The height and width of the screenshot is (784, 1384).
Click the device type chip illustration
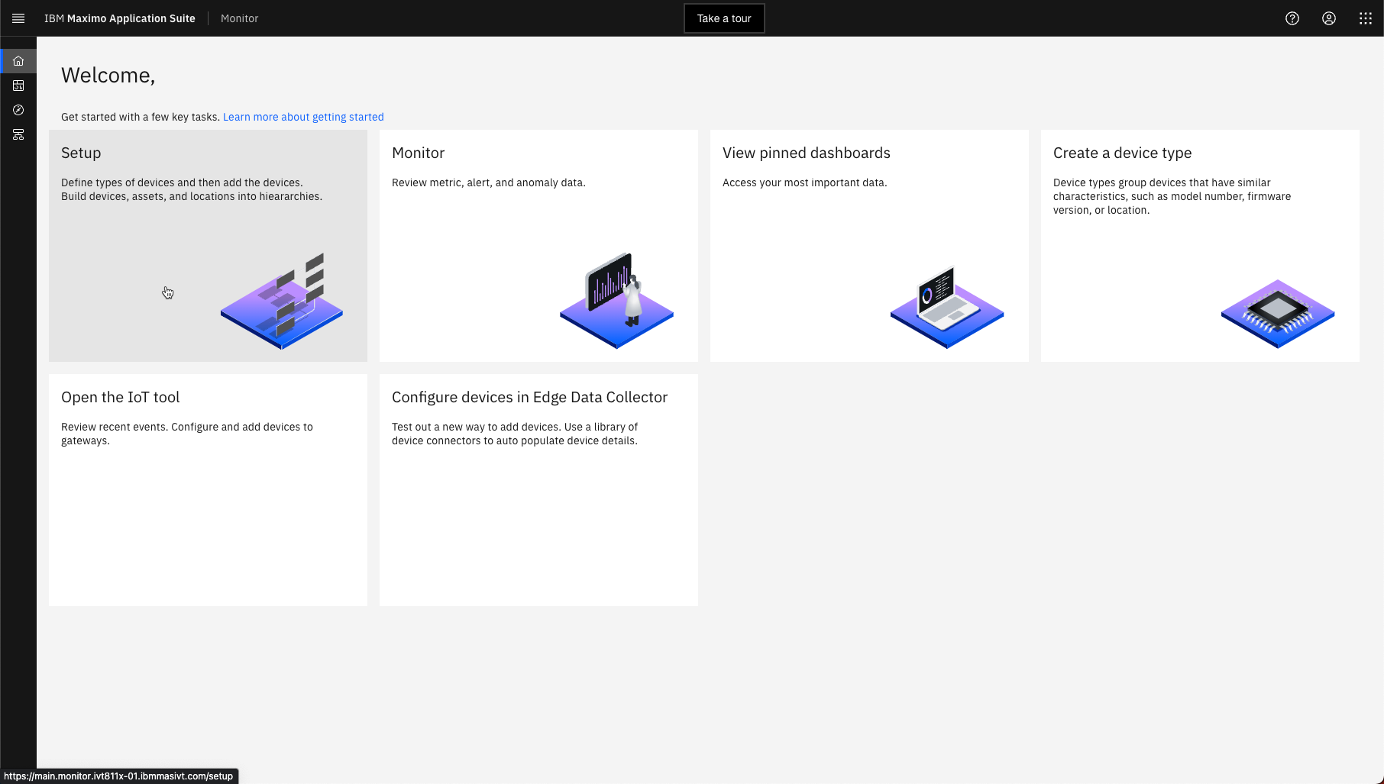tap(1278, 314)
